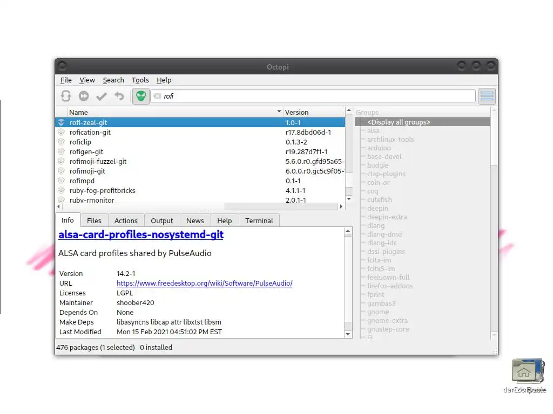Image resolution: width=553 pixels, height=414 pixels.
Task: Click the package list scroll down arrow
Action: [x=349, y=199]
